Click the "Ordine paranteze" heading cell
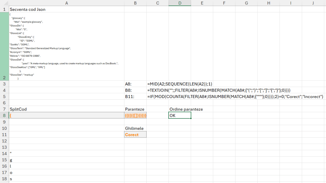326x183 pixels. [x=186, y=109]
